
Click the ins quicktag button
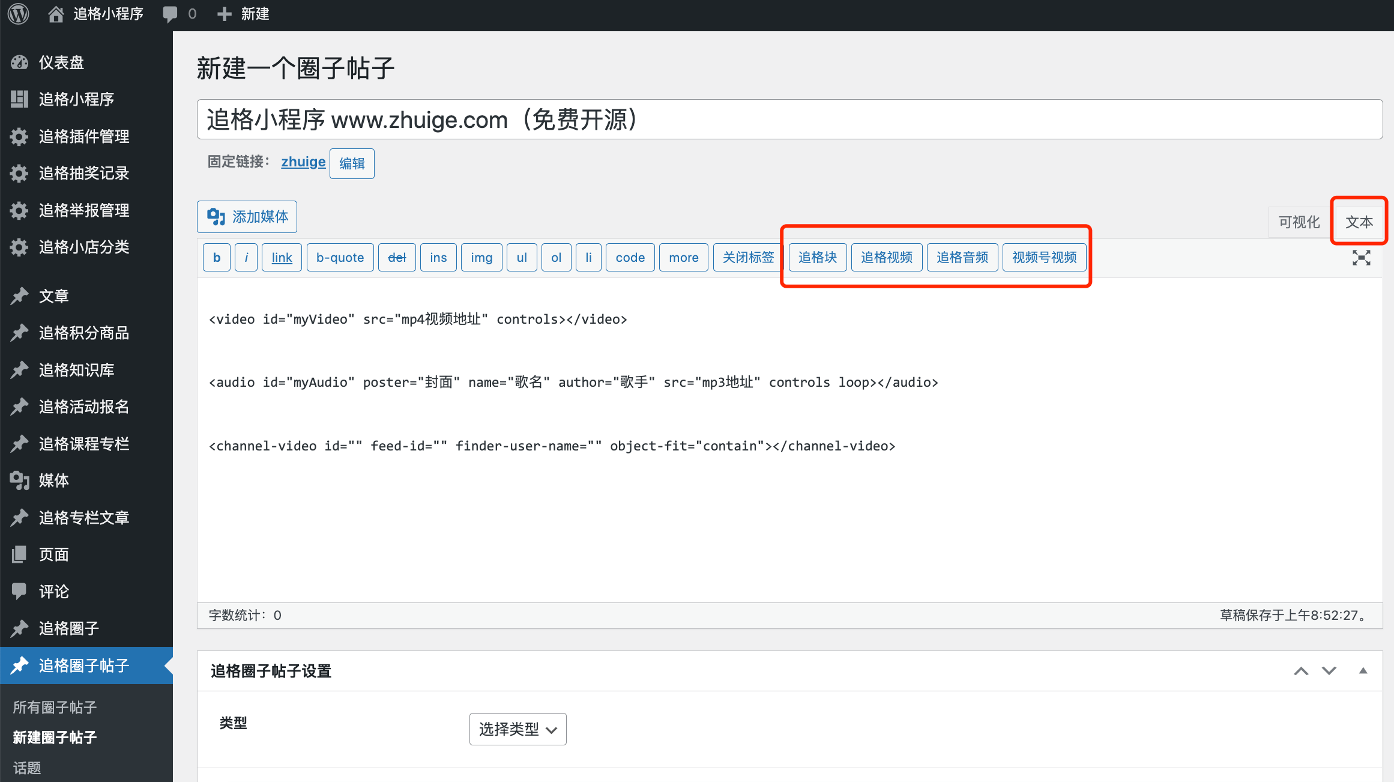click(x=438, y=258)
